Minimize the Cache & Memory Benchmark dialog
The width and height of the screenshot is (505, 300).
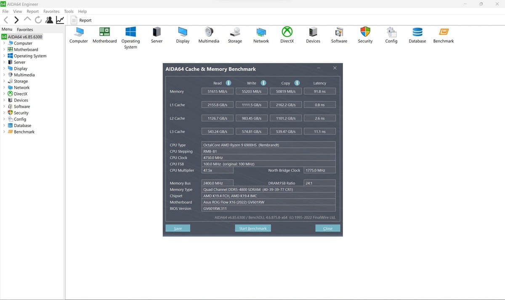tap(319, 68)
